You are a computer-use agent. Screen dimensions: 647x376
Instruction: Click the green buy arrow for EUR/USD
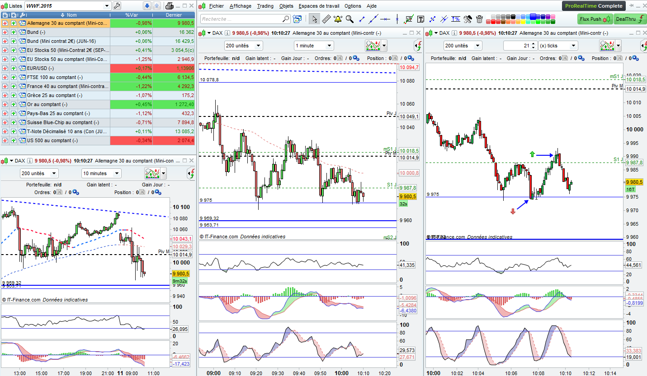[x=14, y=68]
